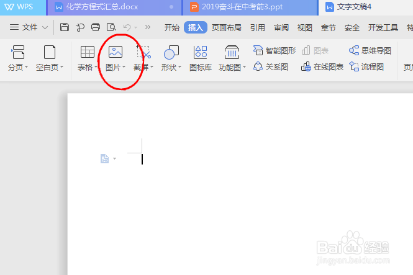Open the 页面布局 ribbon tab
413x275 pixels.
click(227, 28)
